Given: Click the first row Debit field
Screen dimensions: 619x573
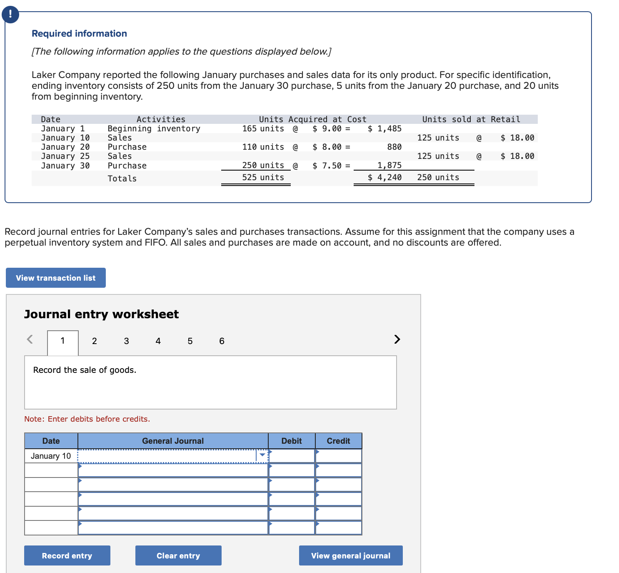Looking at the screenshot, I should 292,456.
